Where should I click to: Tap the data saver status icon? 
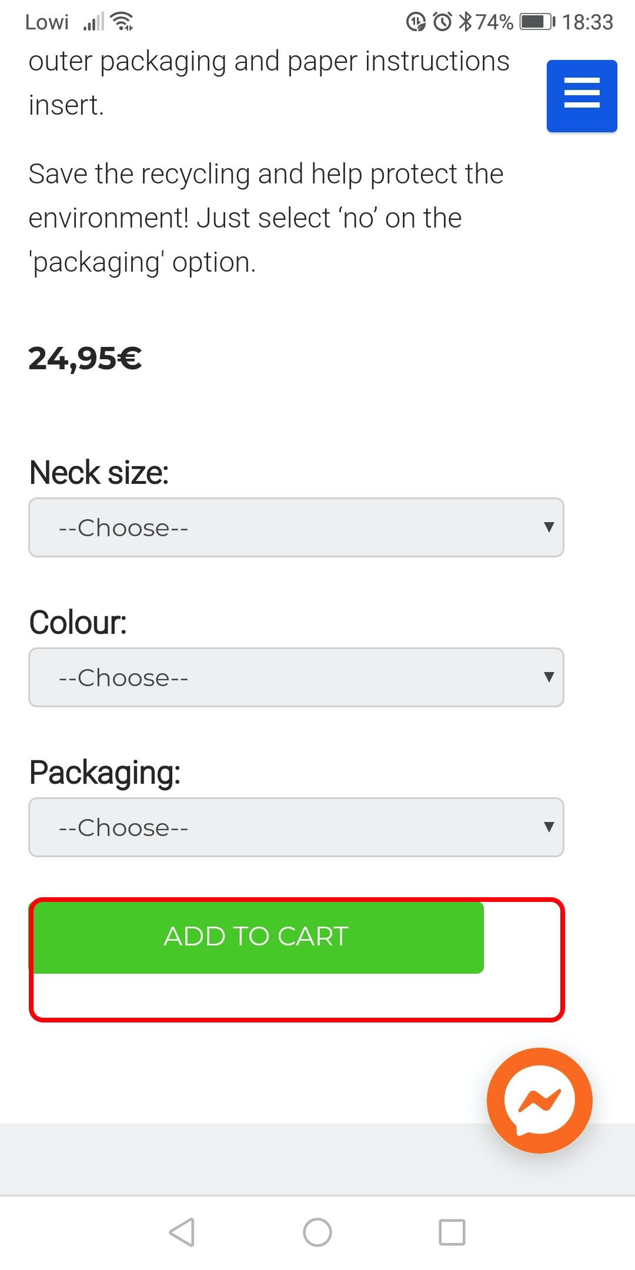416,22
